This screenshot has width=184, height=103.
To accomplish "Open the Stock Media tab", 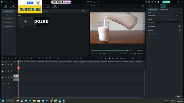I will pyautogui.click(x=13, y=7).
